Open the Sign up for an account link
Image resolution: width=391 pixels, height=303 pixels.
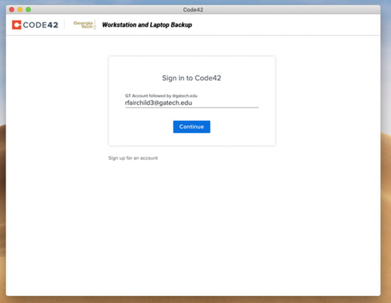click(x=133, y=158)
